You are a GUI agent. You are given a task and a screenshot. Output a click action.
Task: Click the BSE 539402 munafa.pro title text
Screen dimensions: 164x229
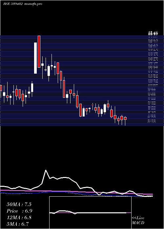coord(23,4)
